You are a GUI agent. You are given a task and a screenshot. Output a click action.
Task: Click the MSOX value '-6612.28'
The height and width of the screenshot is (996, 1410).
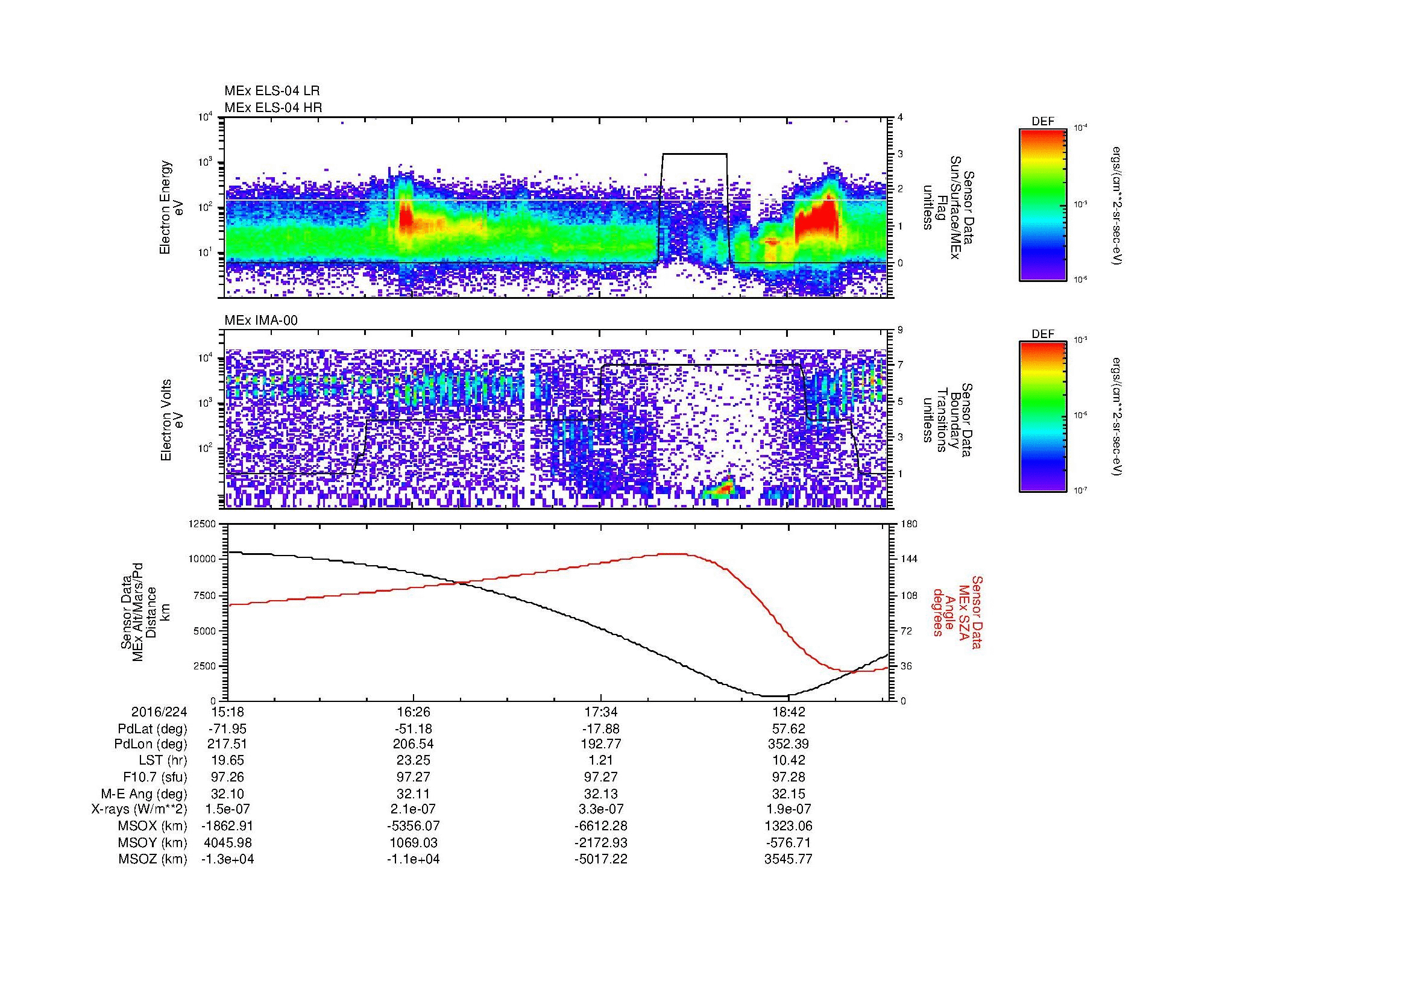pyautogui.click(x=601, y=826)
